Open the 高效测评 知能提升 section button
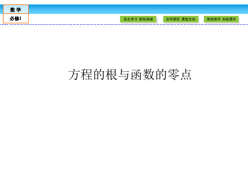Image resolution: width=248 pixels, height=186 pixels. (221, 19)
